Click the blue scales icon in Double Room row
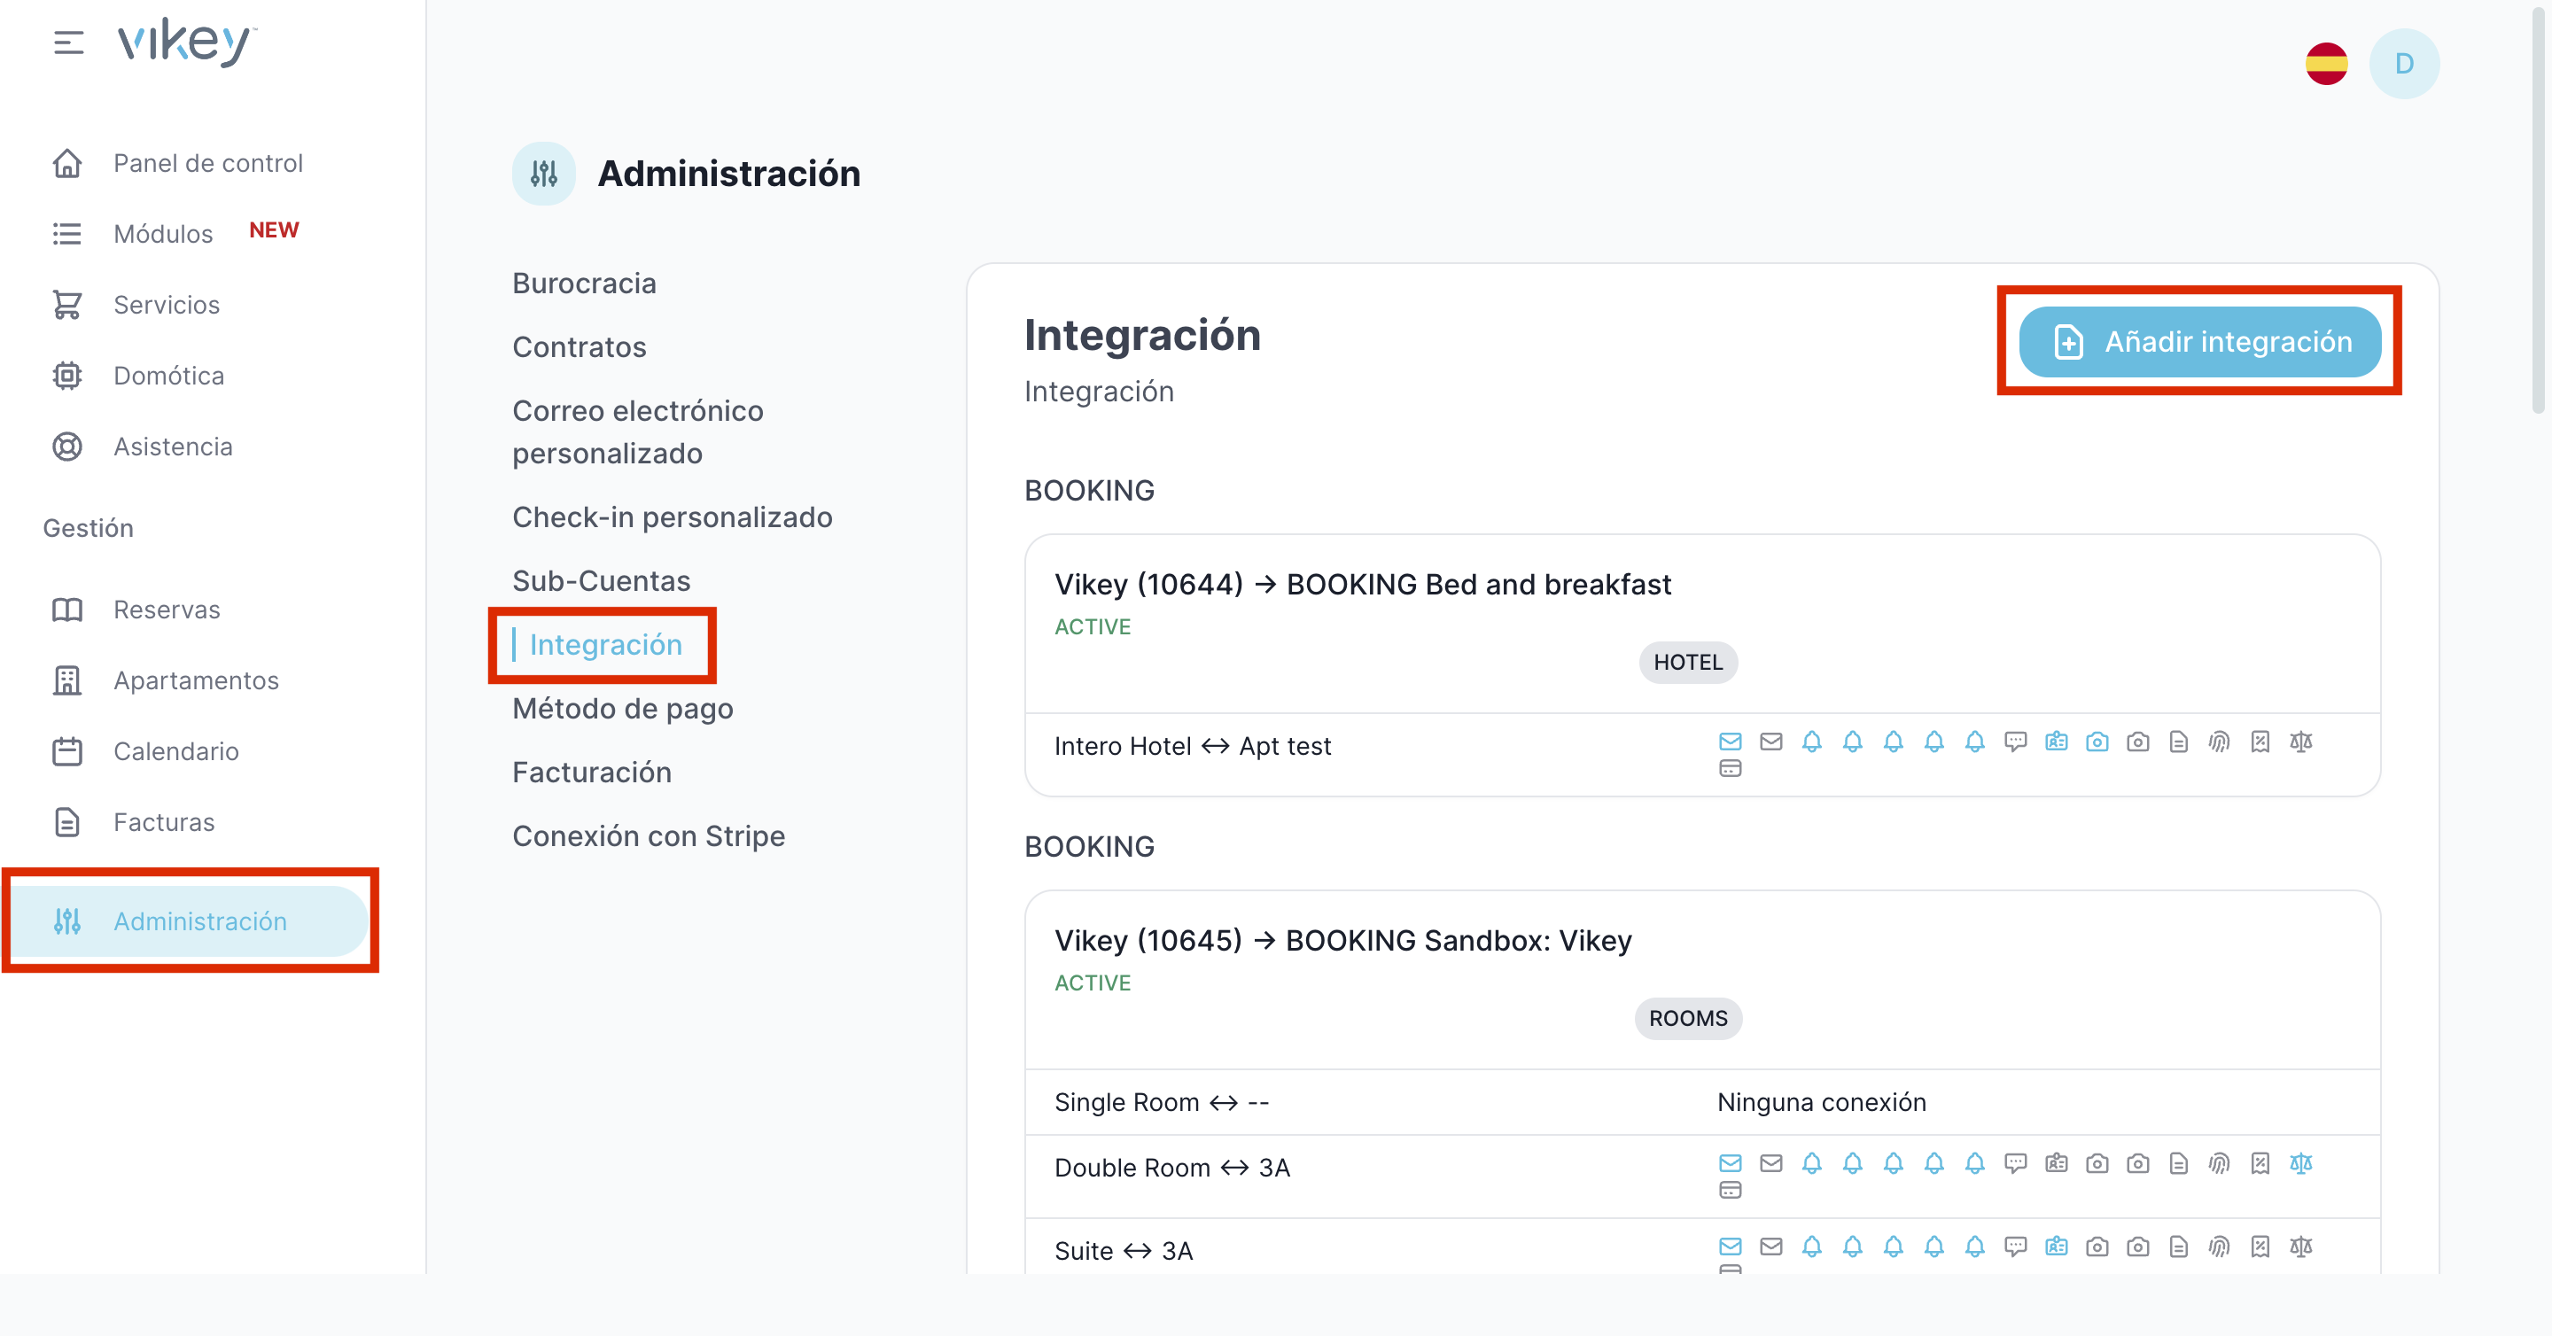 [x=2300, y=1163]
